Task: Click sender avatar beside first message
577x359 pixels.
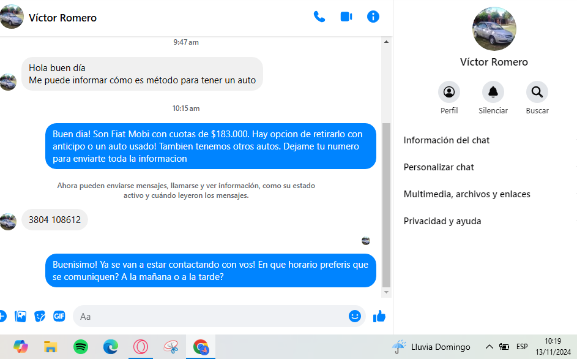Action: tap(8, 82)
